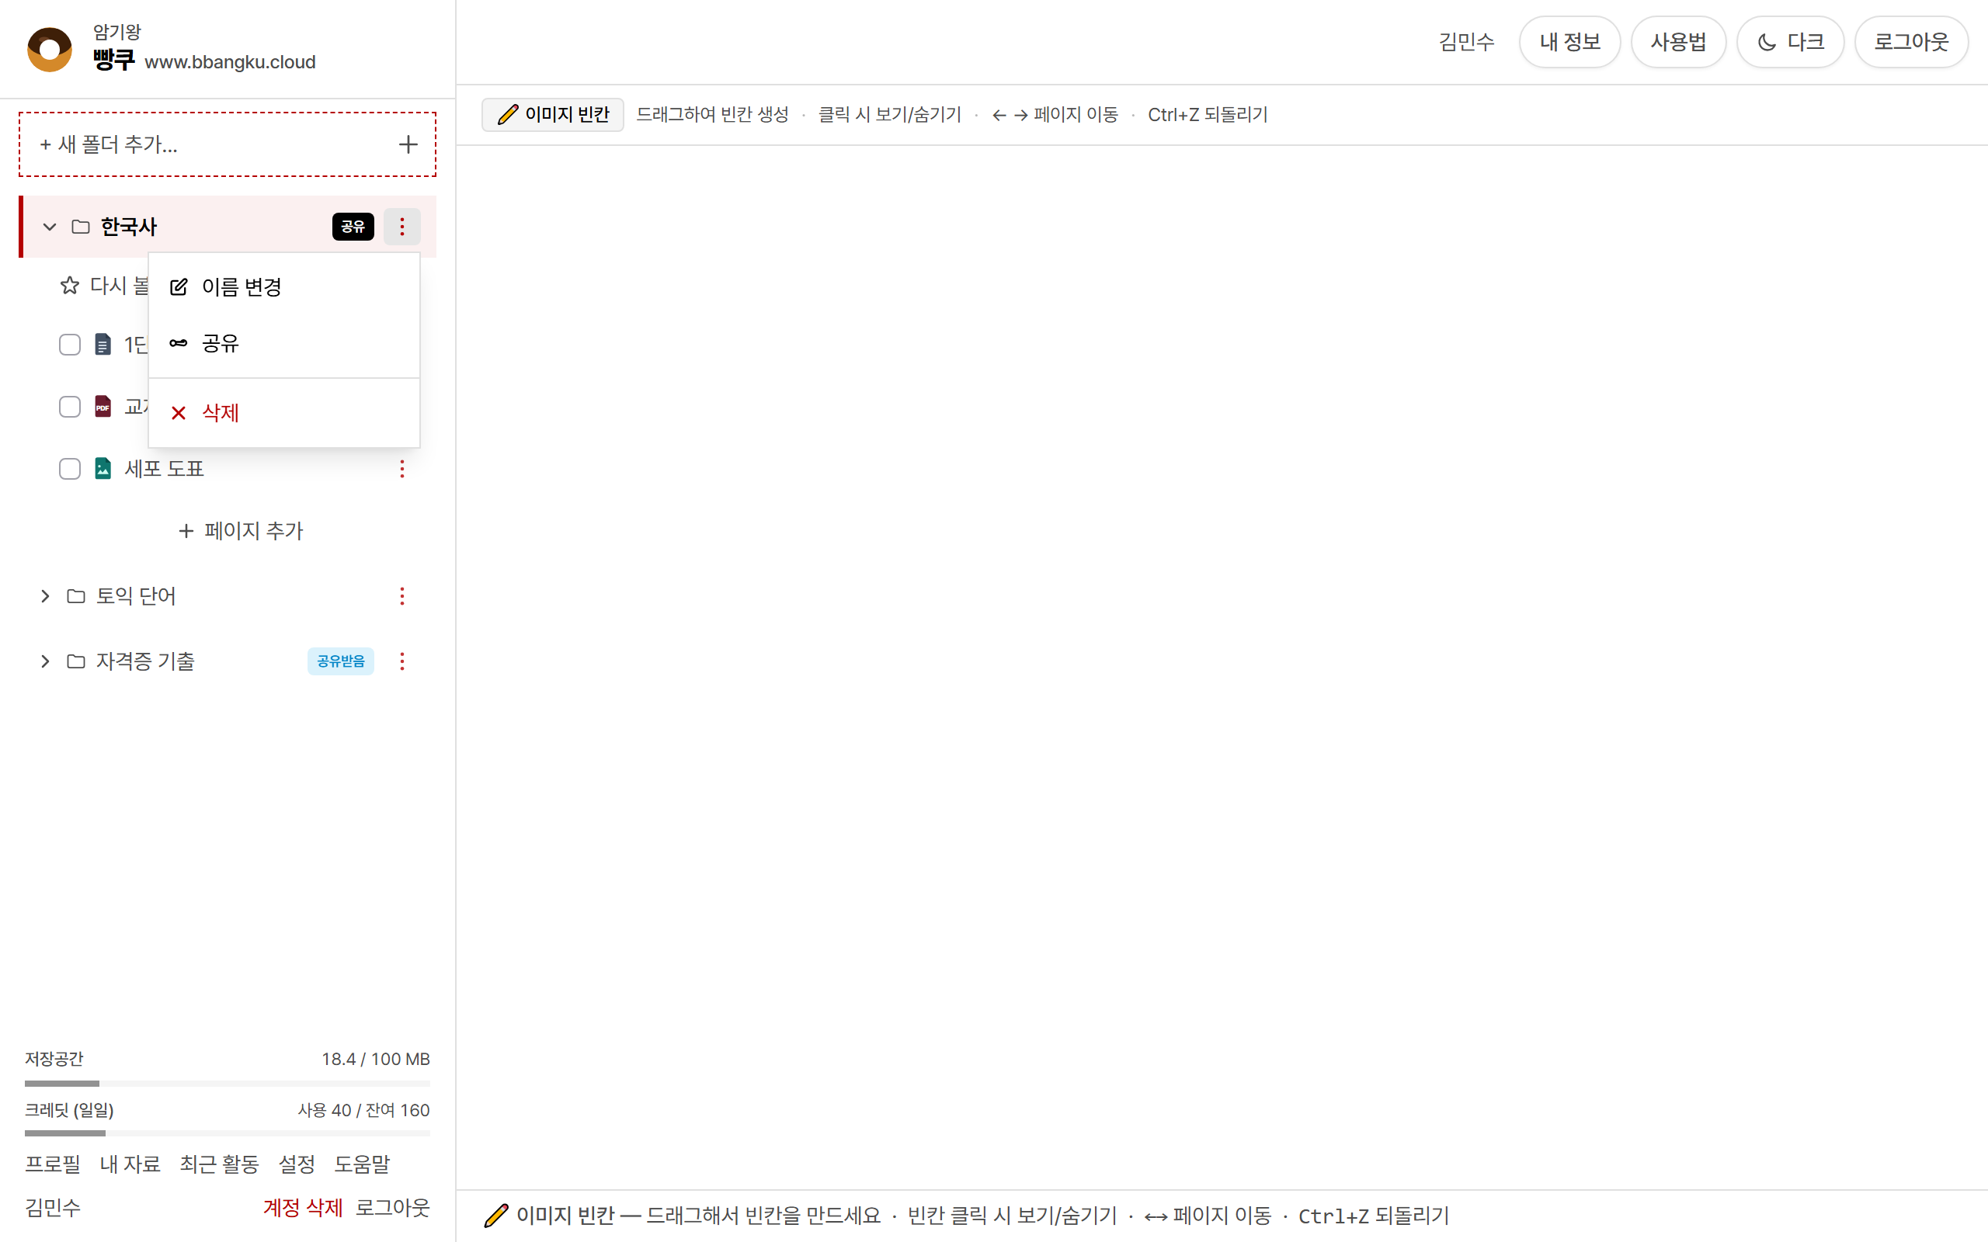Screen dimensions: 1988x1242
Task: Open the 자격증 기출 three-dot menu
Action: click(401, 661)
